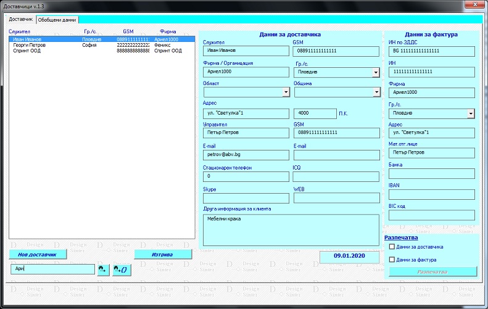Focus the IBAN input field

pyautogui.click(x=431, y=194)
